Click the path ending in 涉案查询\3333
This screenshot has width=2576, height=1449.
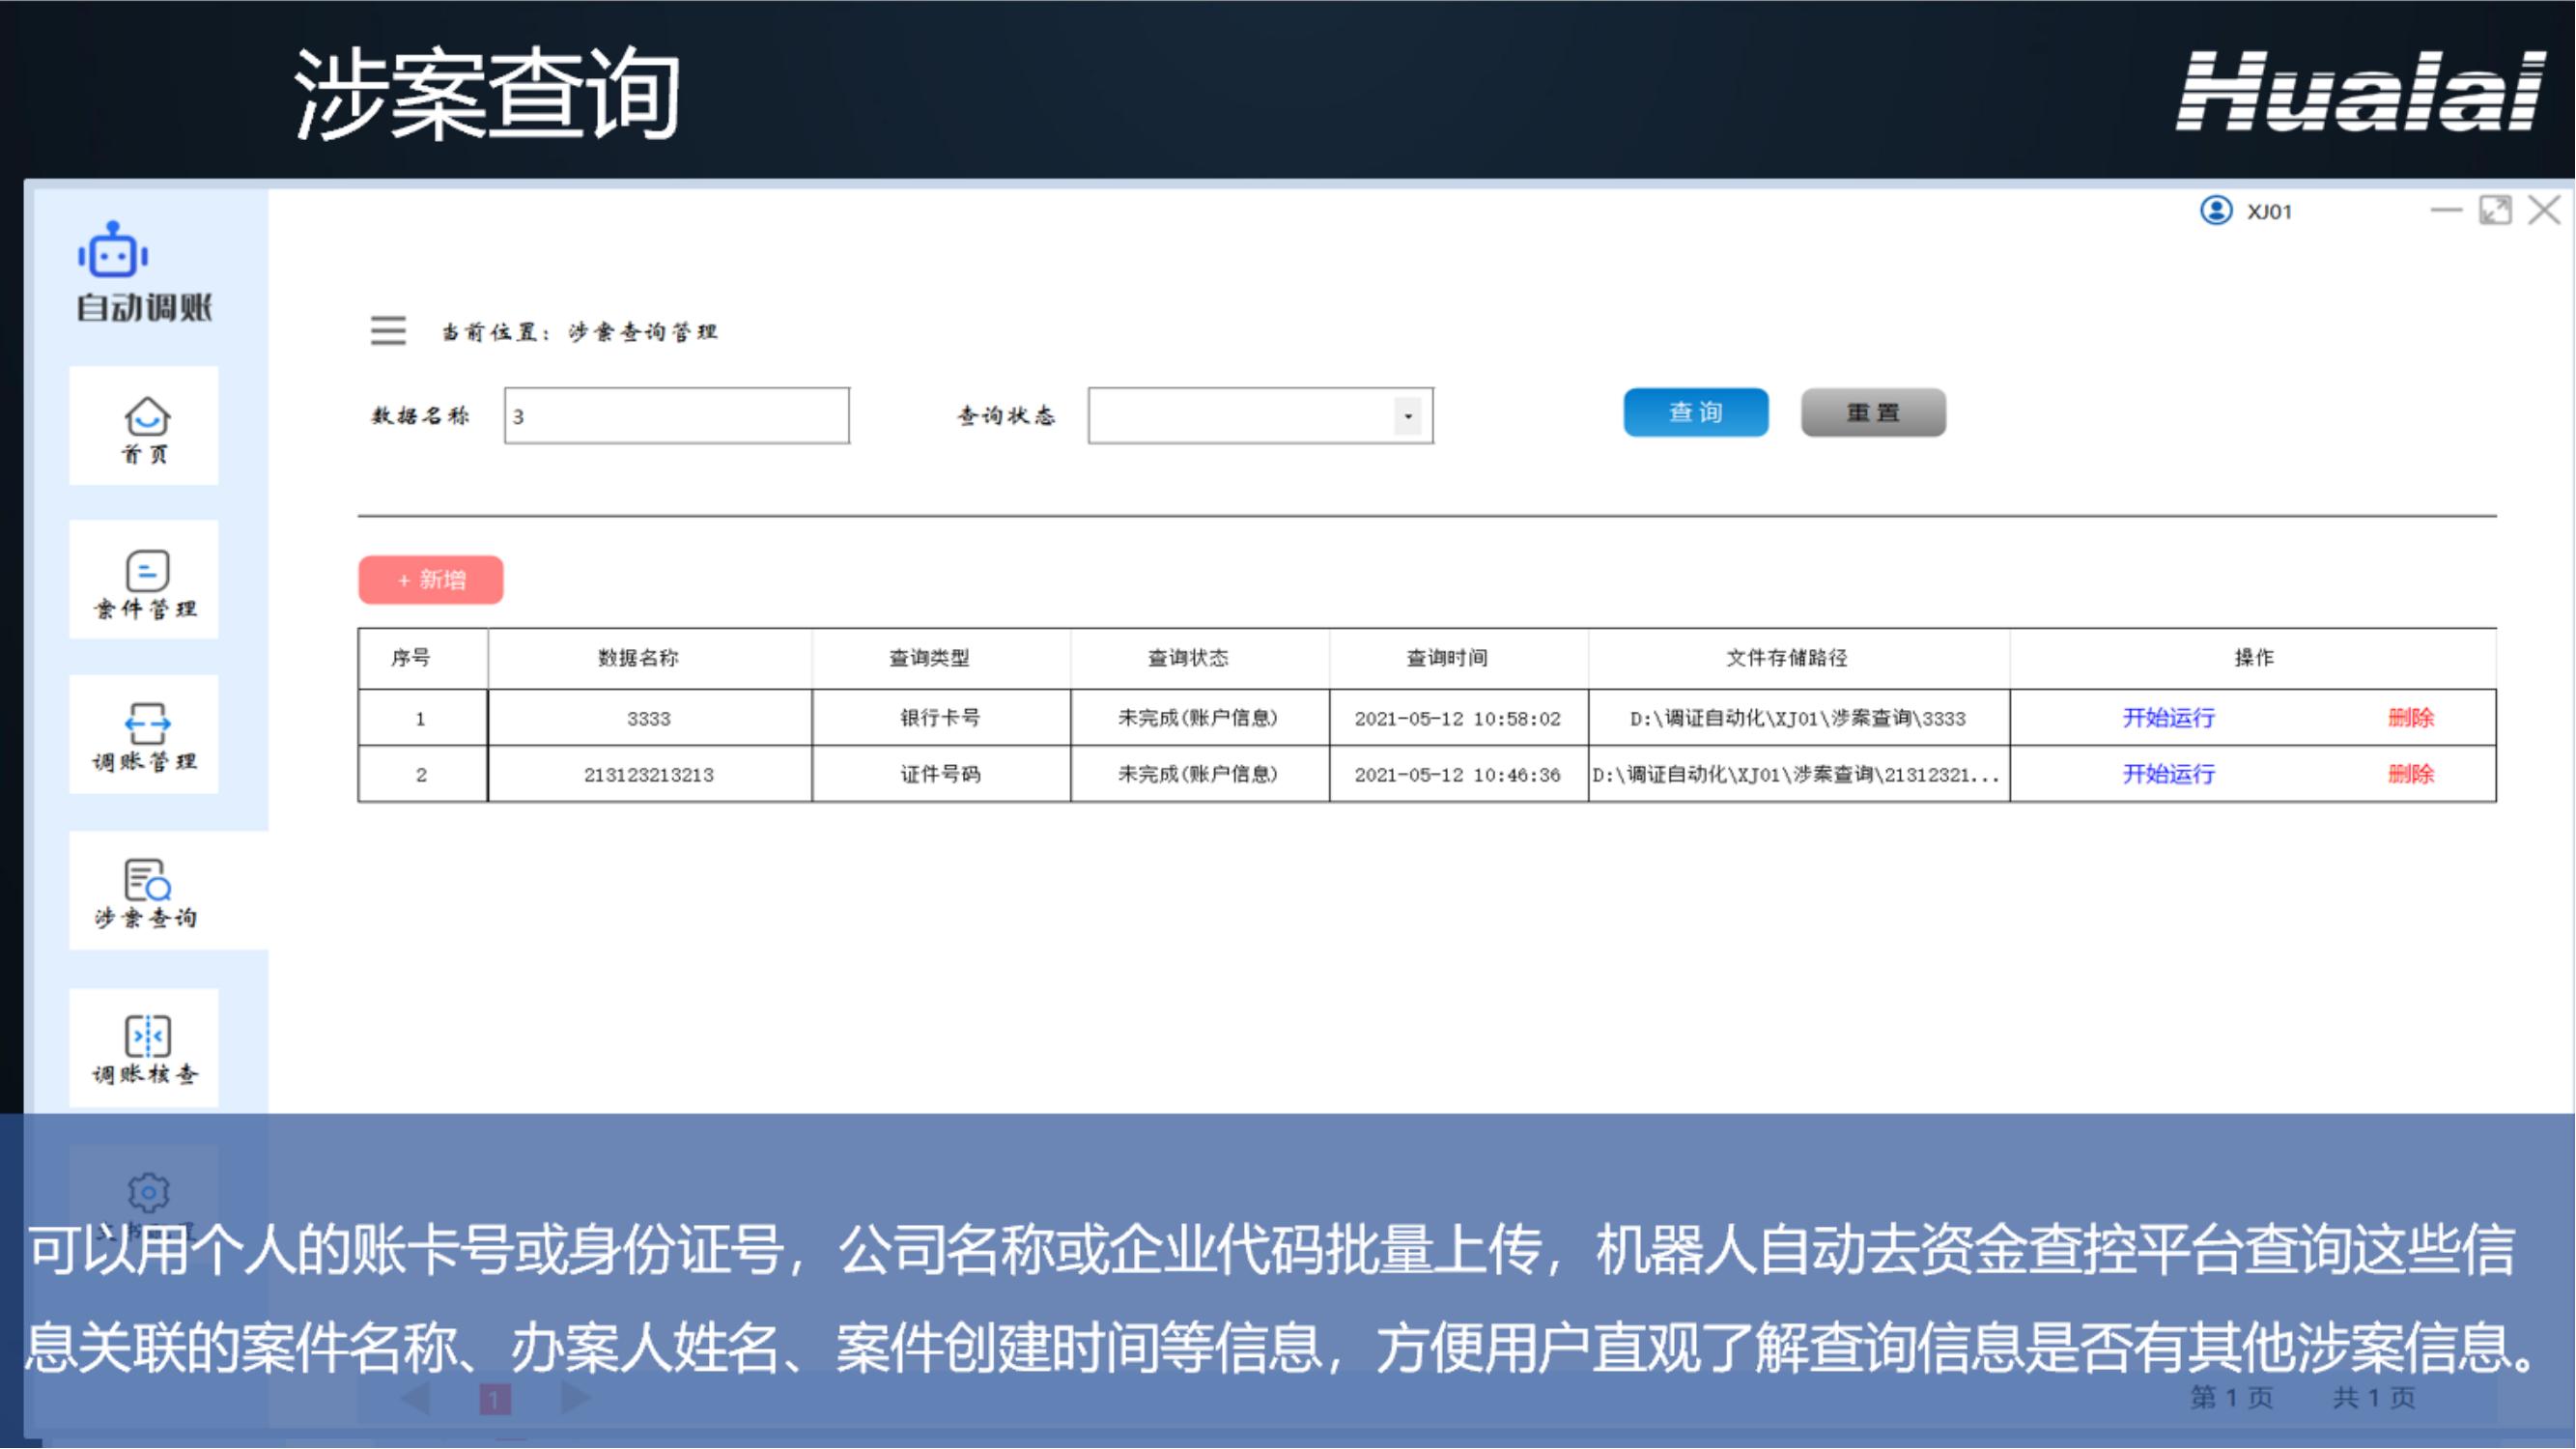1798,719
